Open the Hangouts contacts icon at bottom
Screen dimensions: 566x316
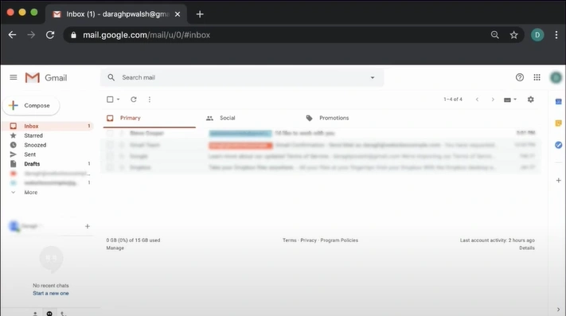[35, 314]
